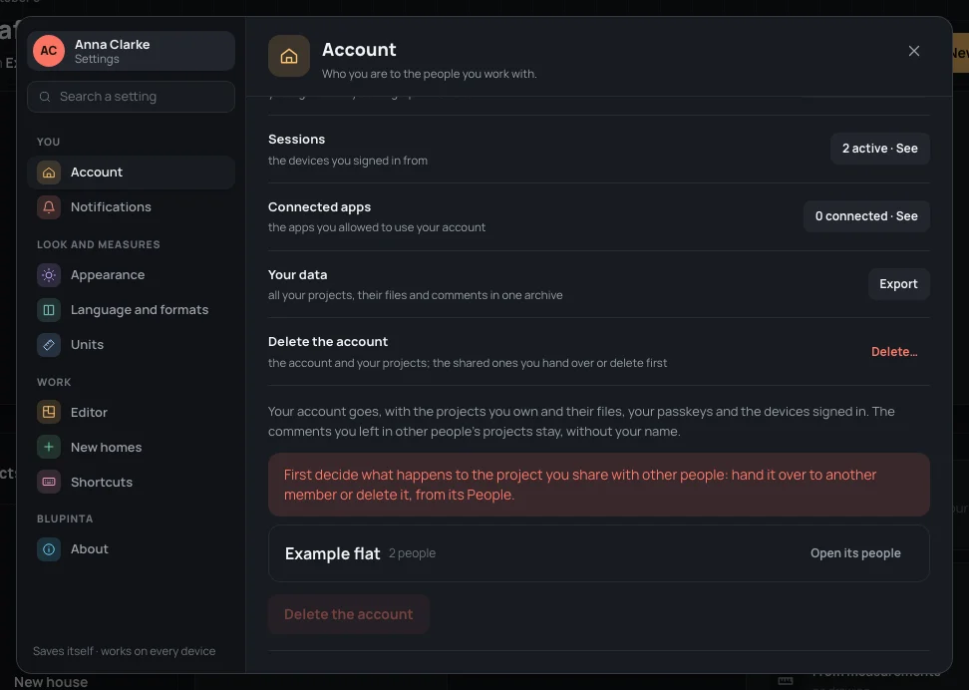Click the large Account header house icon
Image resolution: width=969 pixels, height=690 pixels.
coord(289,56)
